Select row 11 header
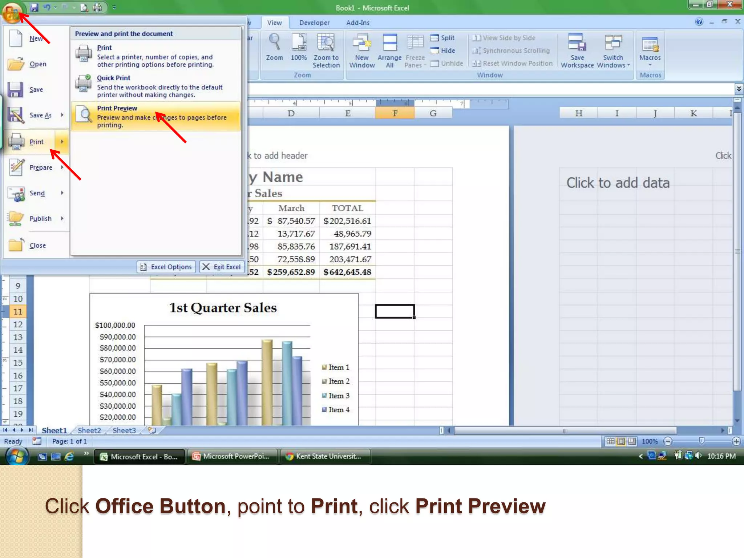This screenshot has height=558, width=744. [x=17, y=312]
